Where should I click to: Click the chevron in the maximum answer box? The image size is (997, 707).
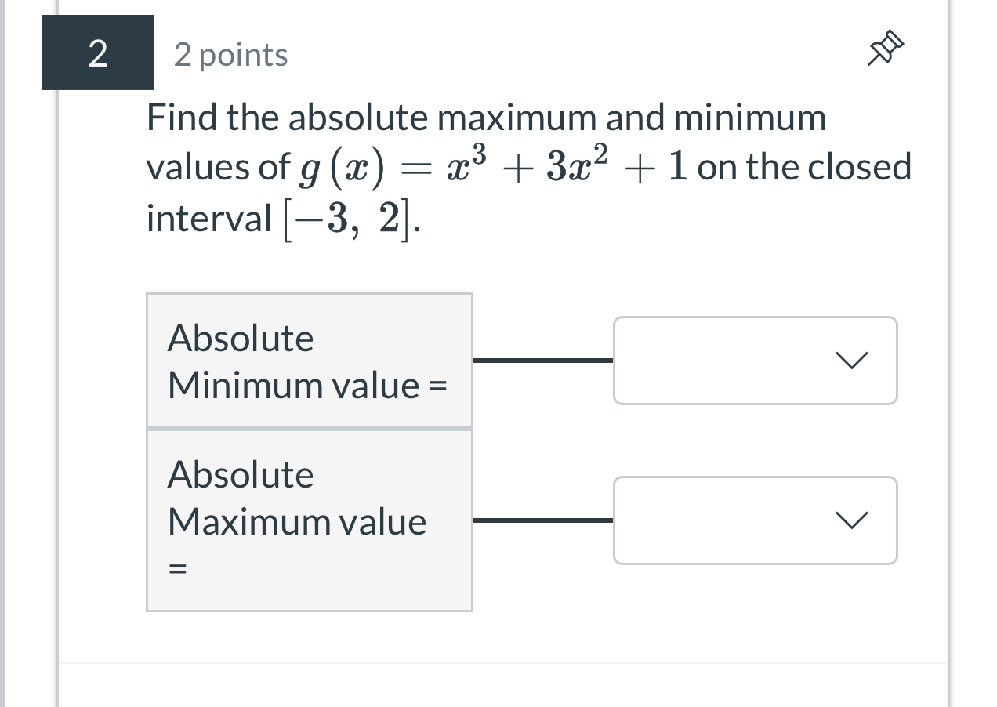(x=853, y=520)
